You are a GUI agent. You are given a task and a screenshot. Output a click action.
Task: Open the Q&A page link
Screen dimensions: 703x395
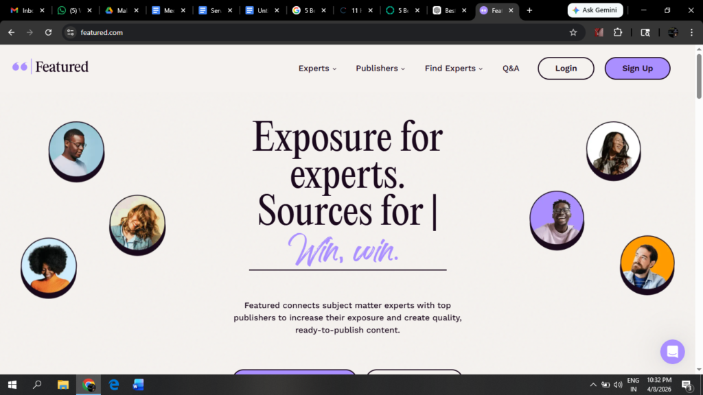511,69
